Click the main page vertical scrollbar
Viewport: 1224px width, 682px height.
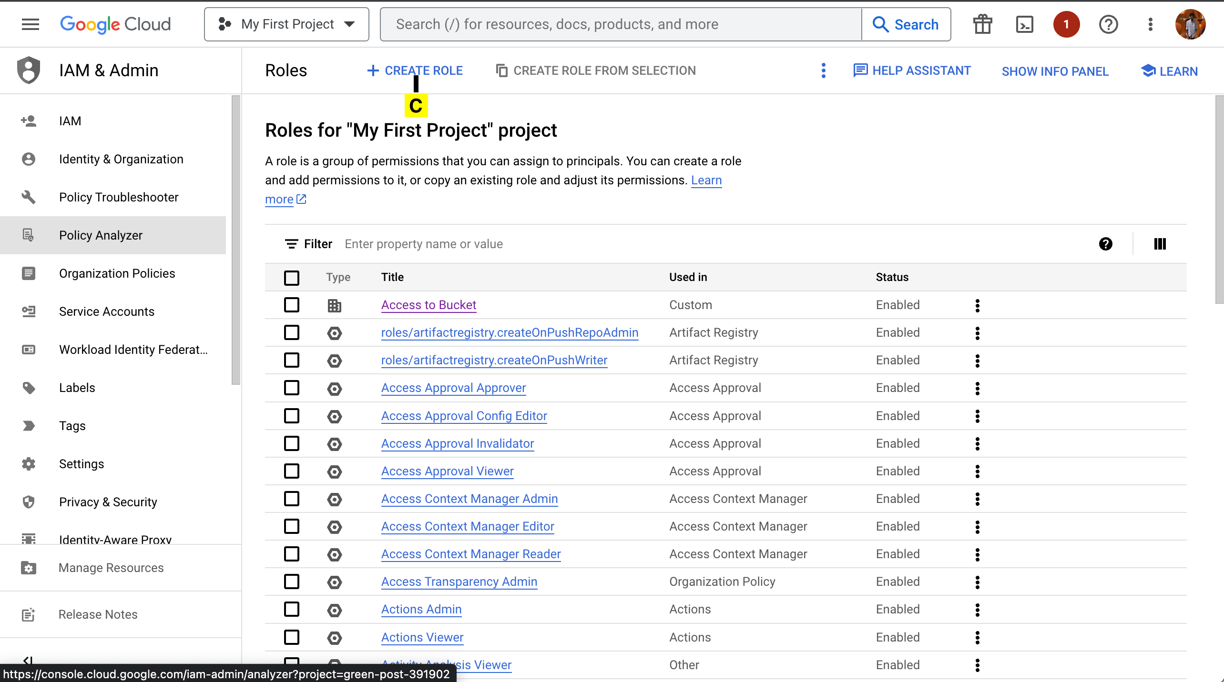1219,200
